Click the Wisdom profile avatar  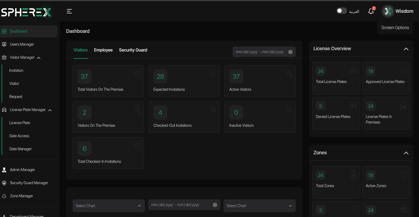[x=388, y=11]
